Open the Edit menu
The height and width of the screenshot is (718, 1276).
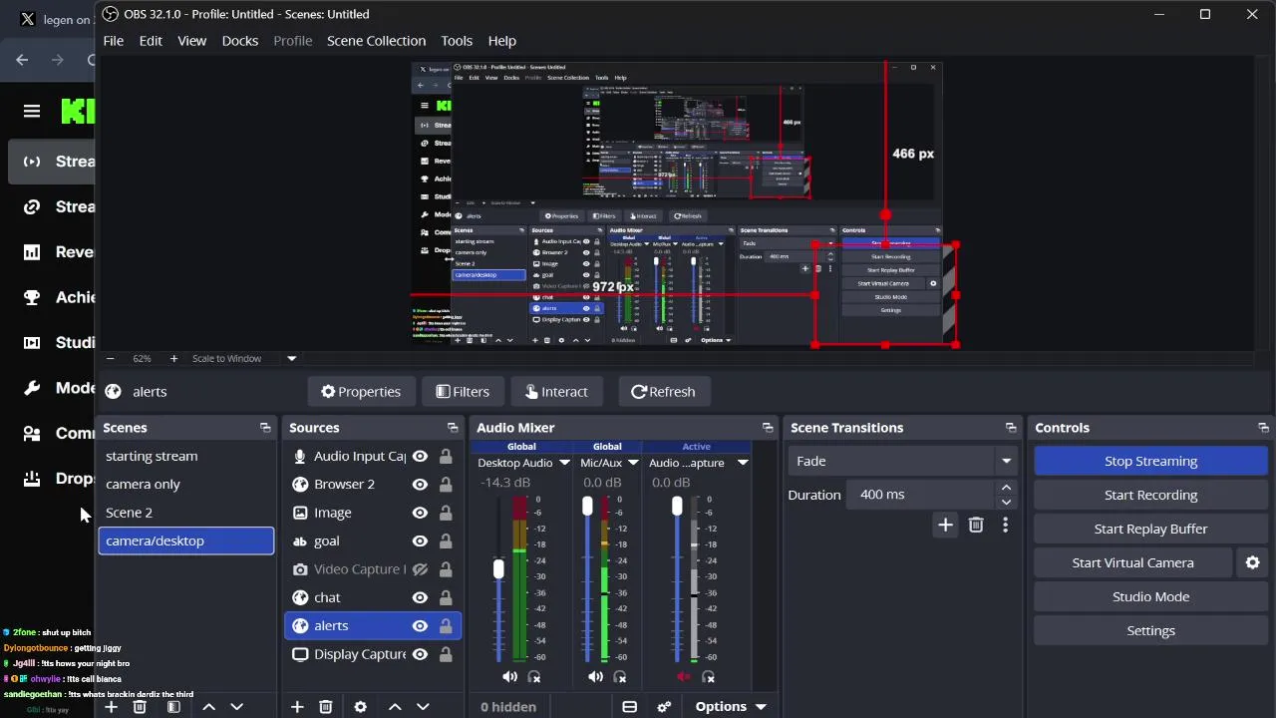pyautogui.click(x=151, y=41)
